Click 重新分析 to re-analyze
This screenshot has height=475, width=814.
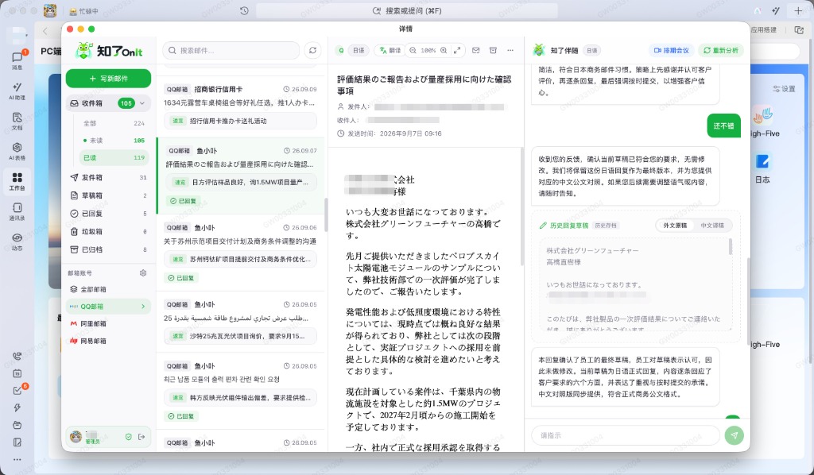click(x=720, y=50)
